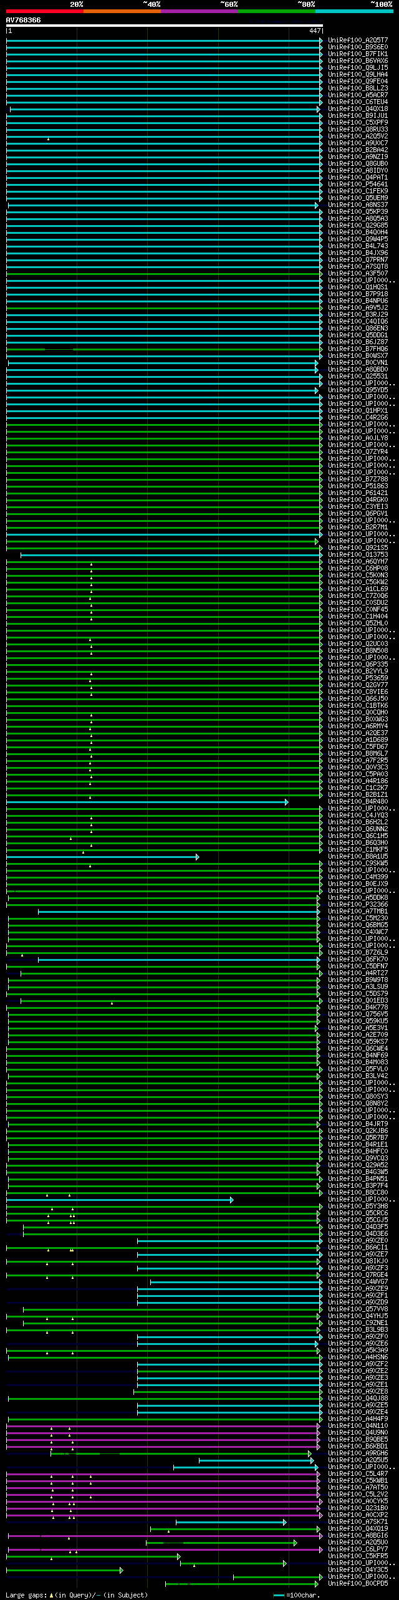Open UniRef100_Q8N8Y2 entry
The width and height of the screenshot is (399, 1600).
358,1104
